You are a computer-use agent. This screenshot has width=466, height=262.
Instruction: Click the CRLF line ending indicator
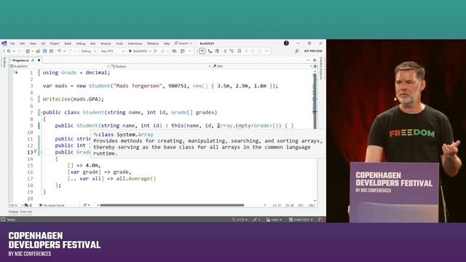point(311,205)
